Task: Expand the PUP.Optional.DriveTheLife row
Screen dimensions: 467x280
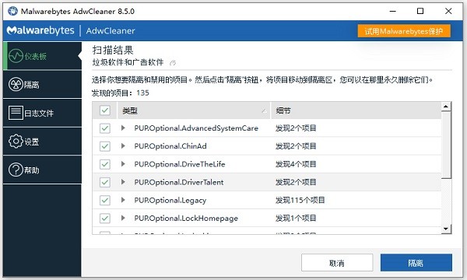Action: coord(123,164)
